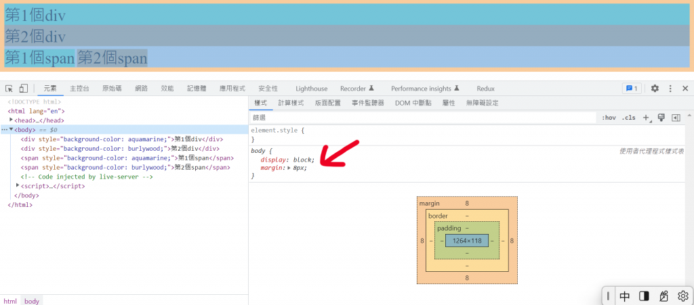694x305 pixels.
Task: Open the 網路 tab
Action: 141,89
